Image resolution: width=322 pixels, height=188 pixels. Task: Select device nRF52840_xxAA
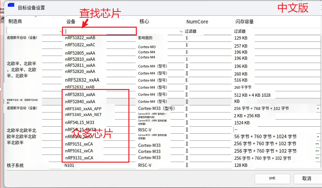80,102
